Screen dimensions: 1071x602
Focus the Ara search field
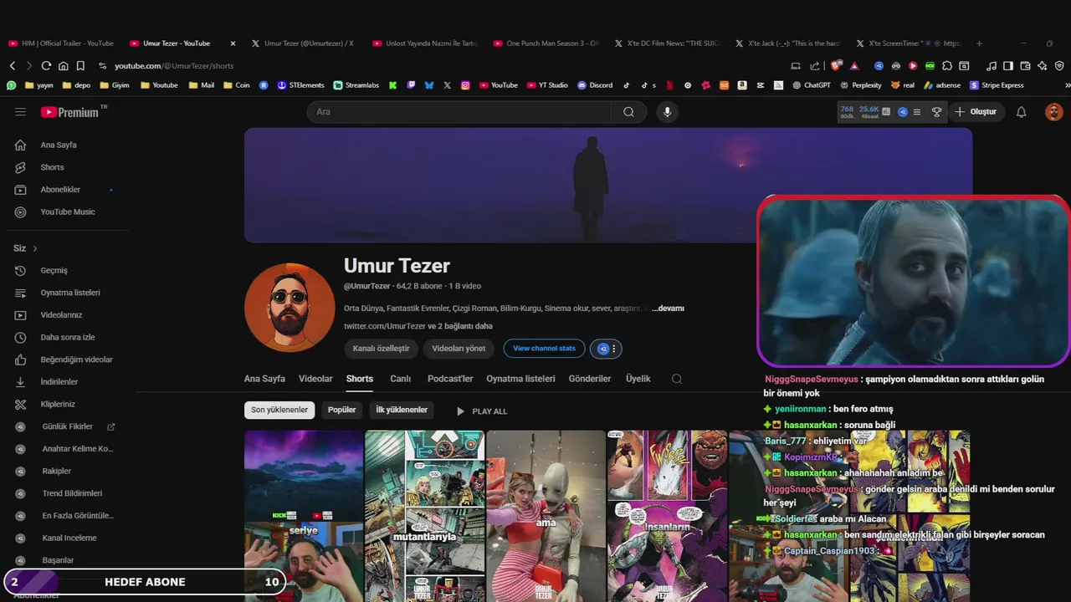click(459, 112)
